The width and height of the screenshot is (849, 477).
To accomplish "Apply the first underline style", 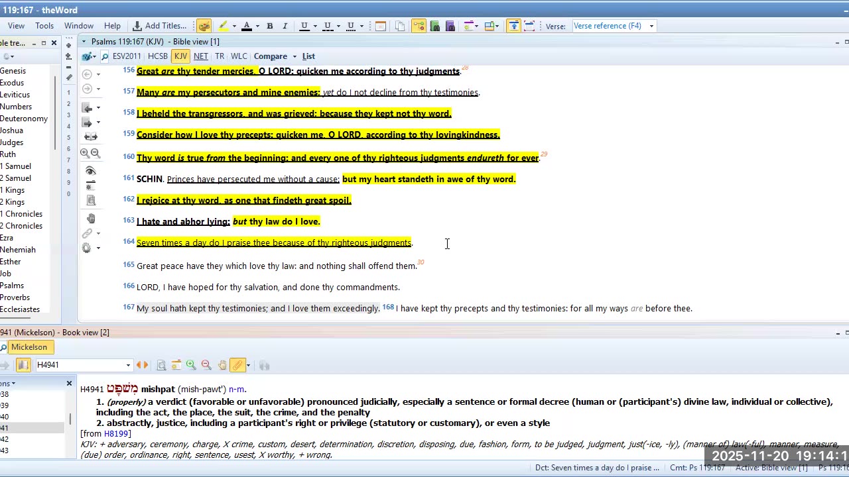I will click(304, 26).
